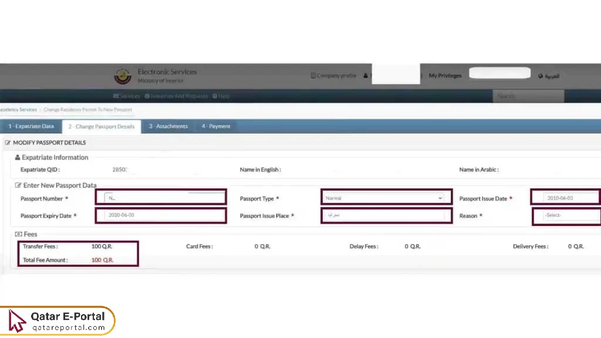Click the Fees section heading
The width and height of the screenshot is (601, 338).
point(31,234)
